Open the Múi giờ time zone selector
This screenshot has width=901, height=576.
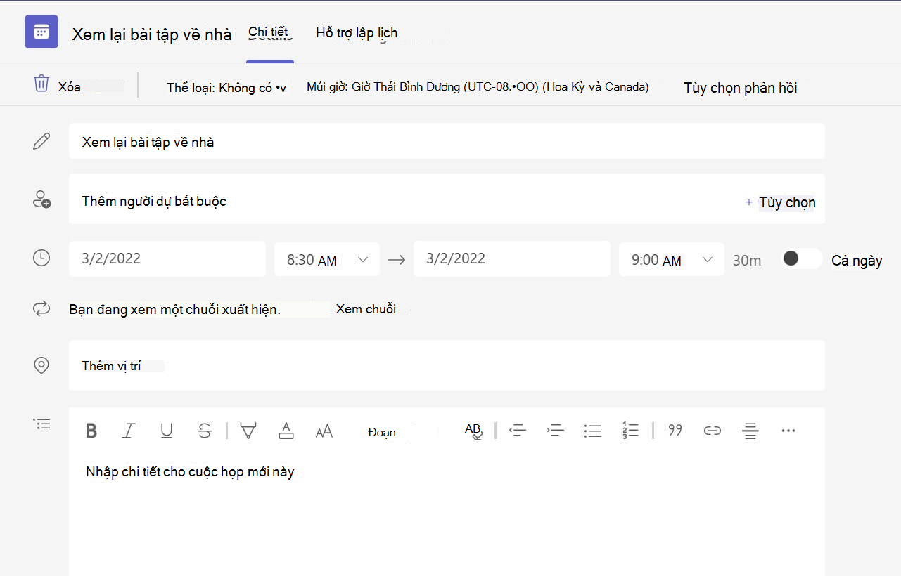point(478,87)
